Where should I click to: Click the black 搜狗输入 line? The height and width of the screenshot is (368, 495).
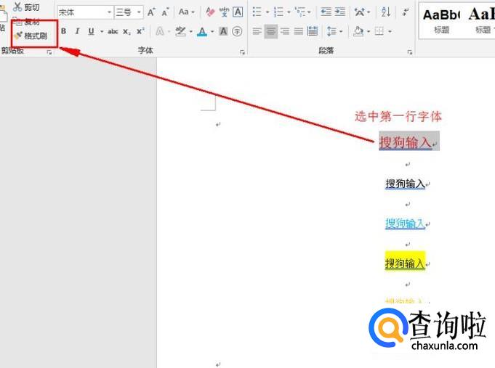405,184
